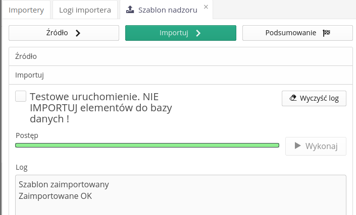Click the eraser icon on Wyczyść log
The width and height of the screenshot is (356, 215).
tap(293, 98)
